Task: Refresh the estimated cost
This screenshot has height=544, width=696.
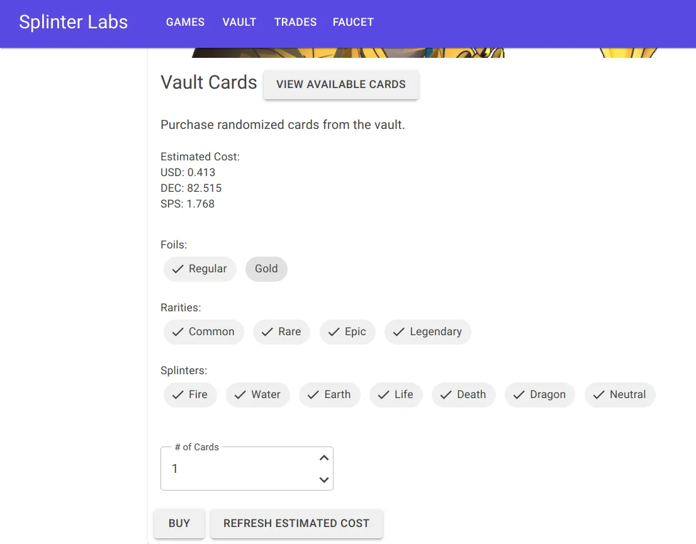Action: [296, 524]
